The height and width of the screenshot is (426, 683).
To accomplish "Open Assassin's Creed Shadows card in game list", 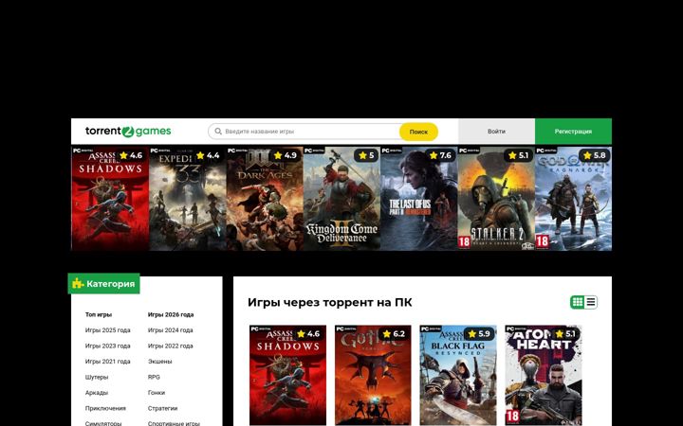I will [x=288, y=375].
